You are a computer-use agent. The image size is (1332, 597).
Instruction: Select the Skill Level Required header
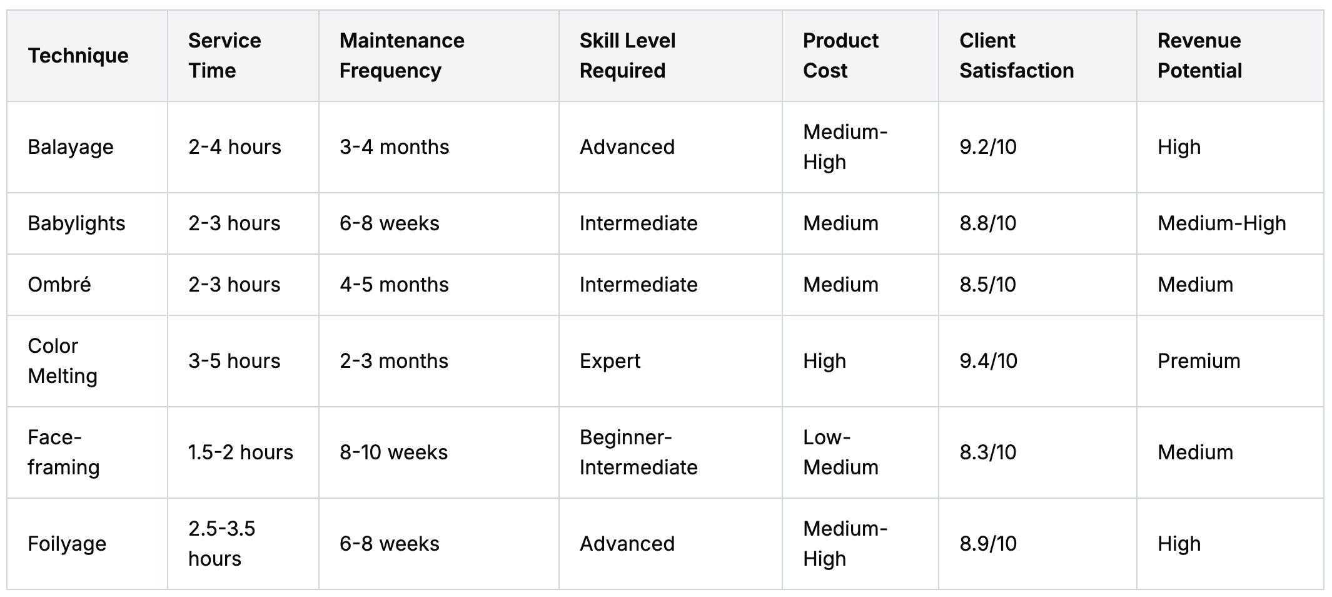627,56
